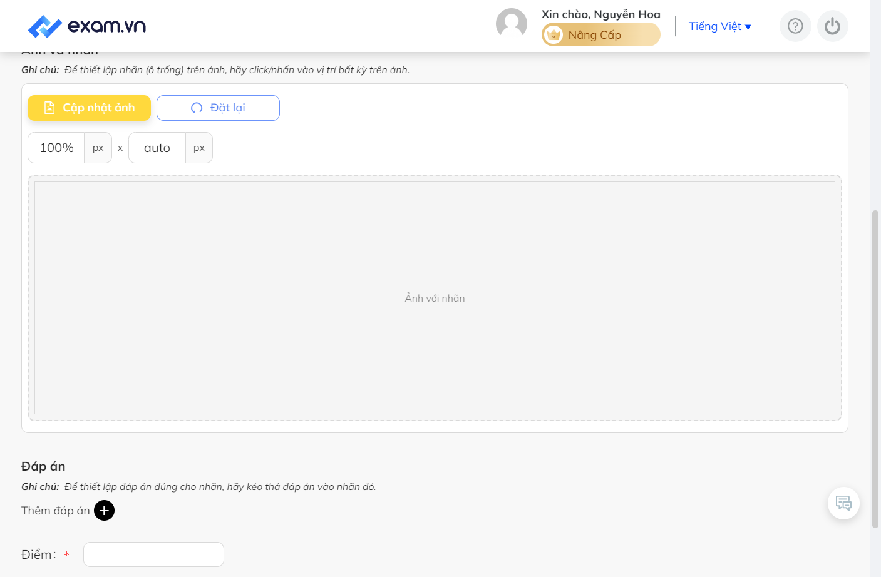
Task: Click the 'Xin chào, Nguyễn Hoa' greeting
Action: click(601, 14)
